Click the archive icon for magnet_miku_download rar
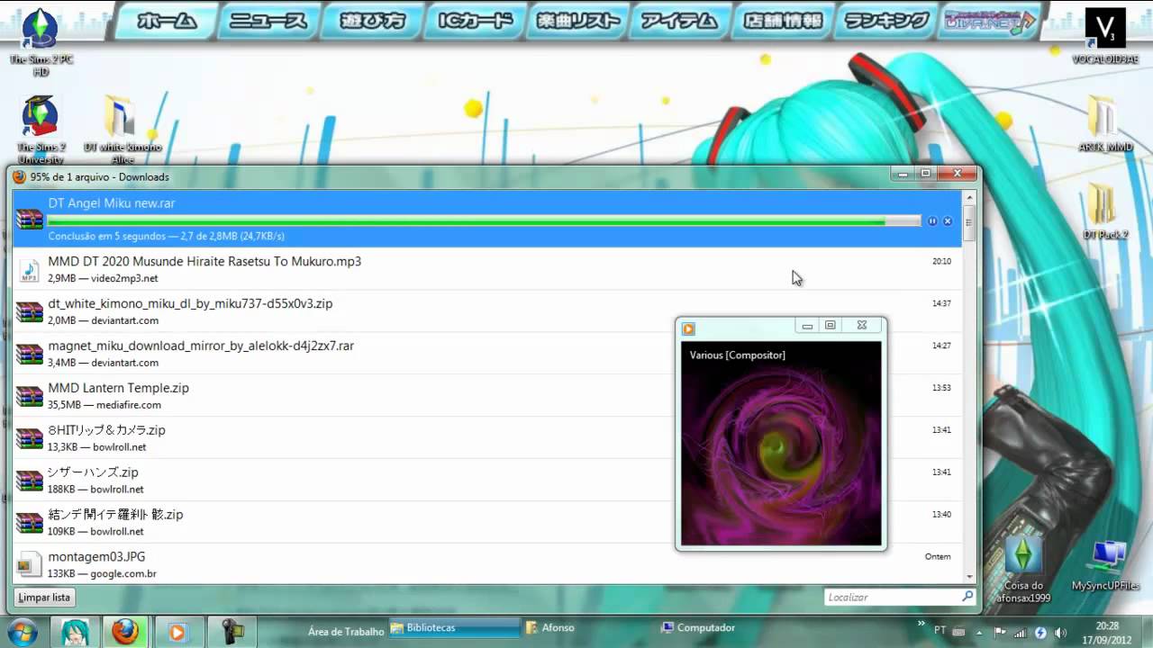The width and height of the screenshot is (1153, 648). coord(30,354)
